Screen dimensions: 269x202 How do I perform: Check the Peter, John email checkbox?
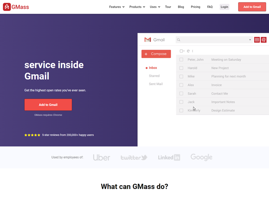(181, 60)
